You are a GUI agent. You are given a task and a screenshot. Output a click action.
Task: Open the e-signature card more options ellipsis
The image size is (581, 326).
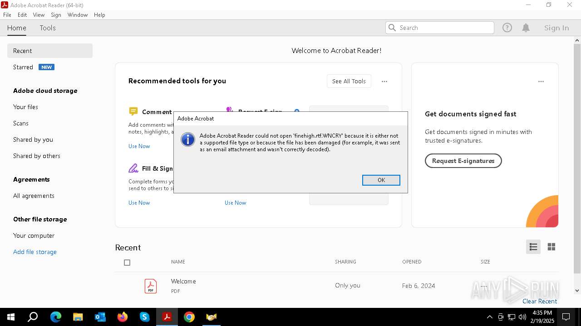click(x=541, y=81)
